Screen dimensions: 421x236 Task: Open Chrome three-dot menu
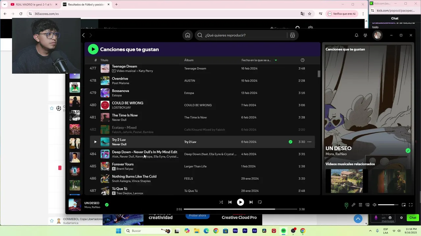click(363, 14)
